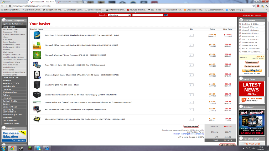269x151 pixels.
Task: Click shipping can be changed during checkout link
Action: 188,134
